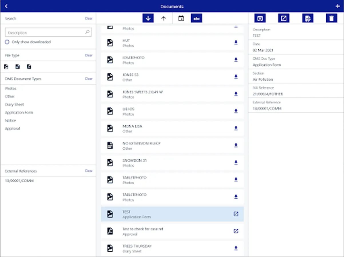
Task: Clear the Search section
Action: coord(89,18)
